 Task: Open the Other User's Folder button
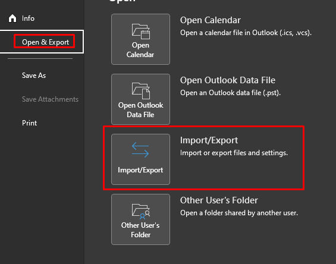(x=140, y=219)
